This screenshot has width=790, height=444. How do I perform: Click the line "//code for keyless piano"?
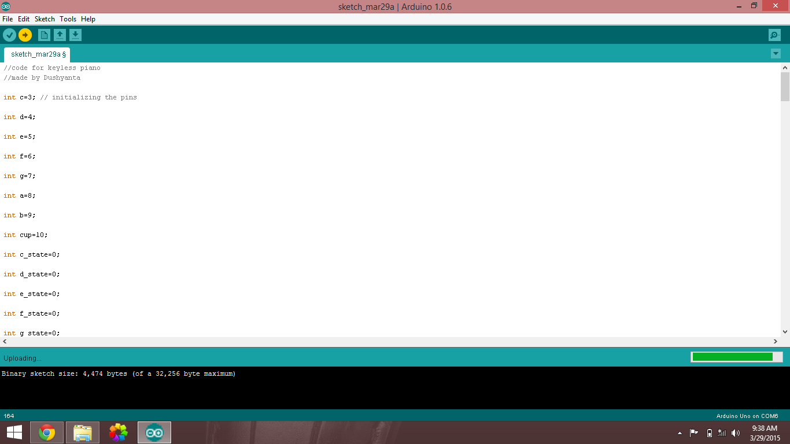(52, 68)
